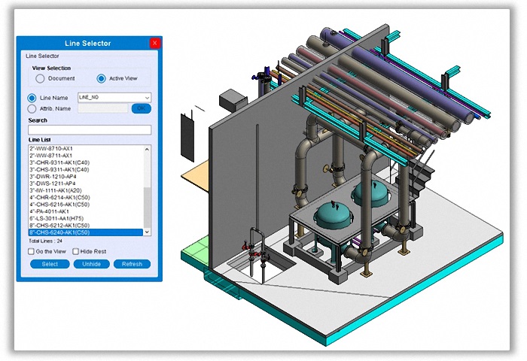
Task: Click the Line List scroll down arrow
Action: 147,232
